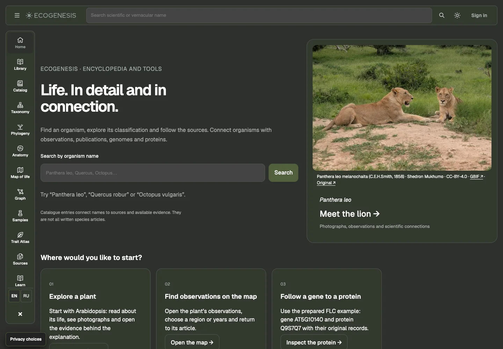Image resolution: width=503 pixels, height=349 pixels.
Task: Open the hamburger menu icon
Action: coord(17,15)
